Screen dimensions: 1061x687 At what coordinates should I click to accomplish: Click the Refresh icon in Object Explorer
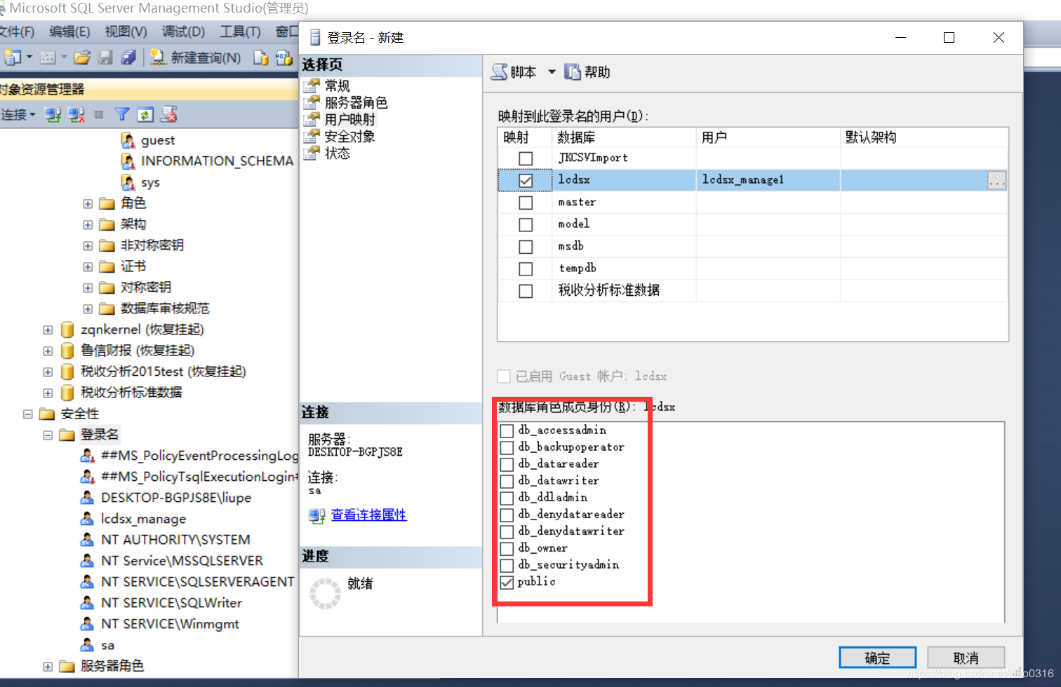145,114
